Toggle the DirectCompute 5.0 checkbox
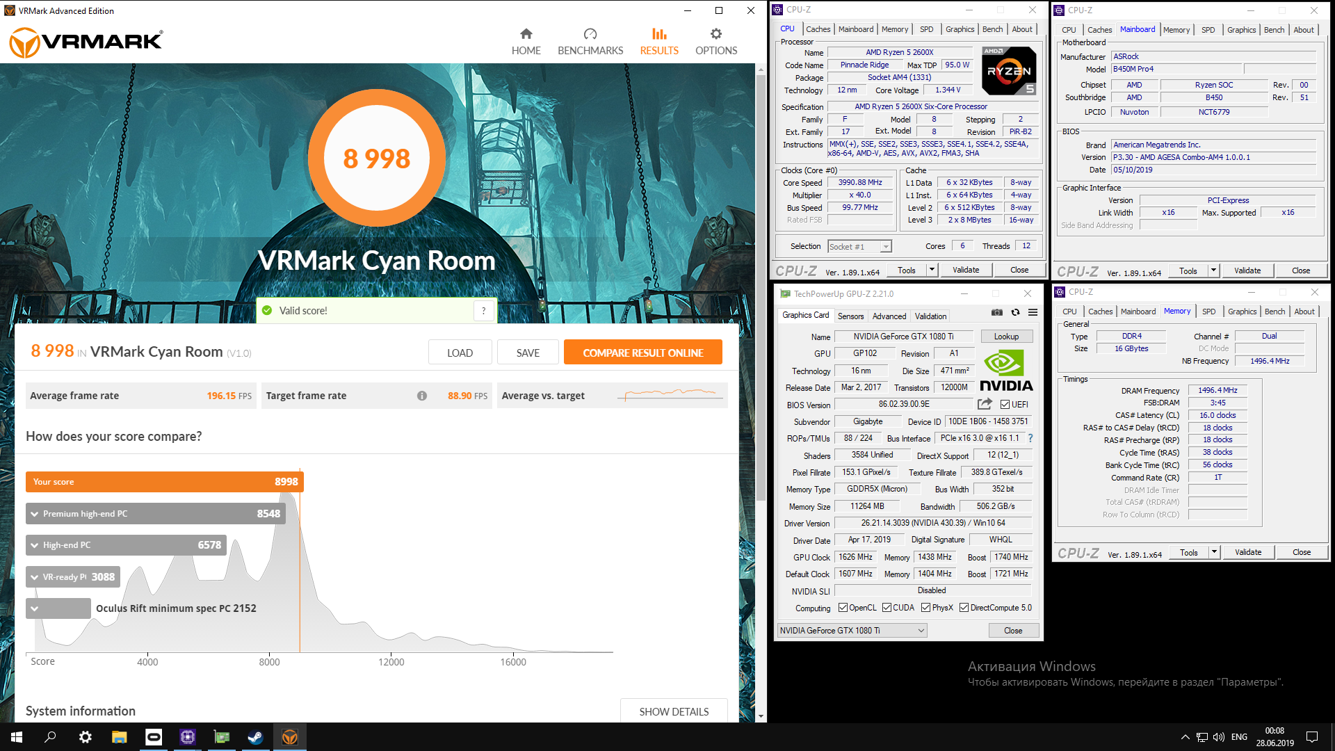This screenshot has height=751, width=1335. (x=964, y=608)
